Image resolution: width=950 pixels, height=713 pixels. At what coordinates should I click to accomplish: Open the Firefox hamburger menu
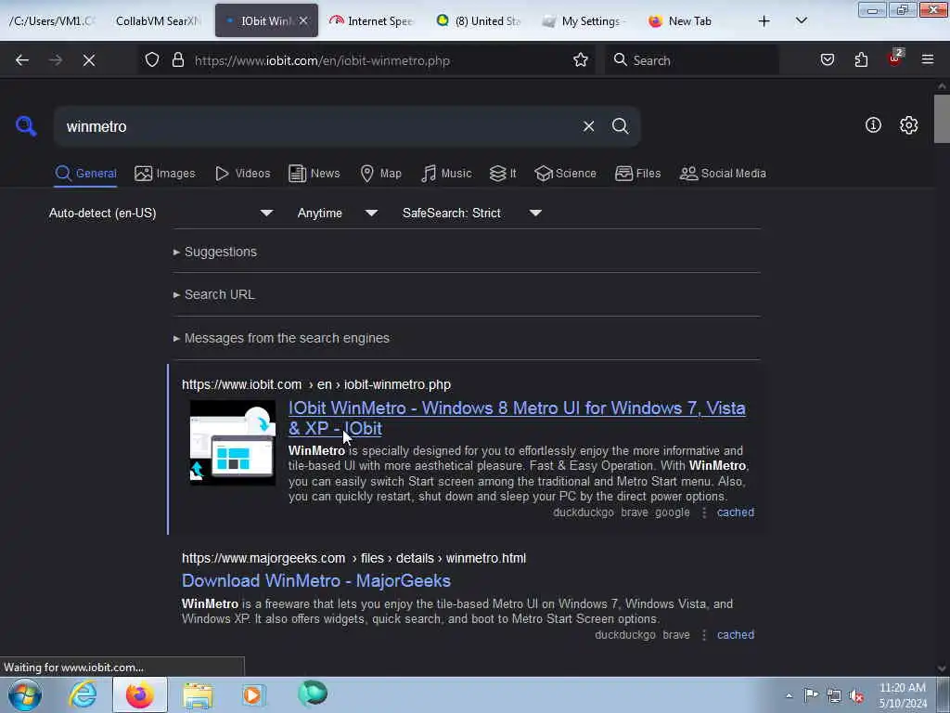coord(928,60)
